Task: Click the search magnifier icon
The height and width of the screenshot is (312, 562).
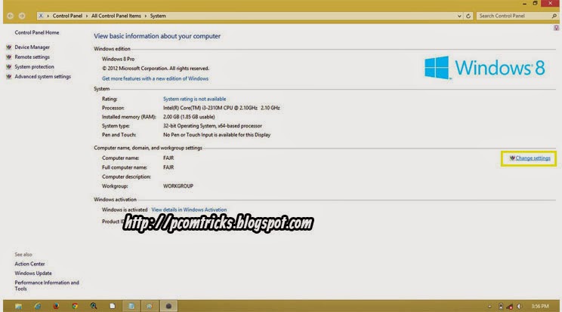Action: (554, 16)
